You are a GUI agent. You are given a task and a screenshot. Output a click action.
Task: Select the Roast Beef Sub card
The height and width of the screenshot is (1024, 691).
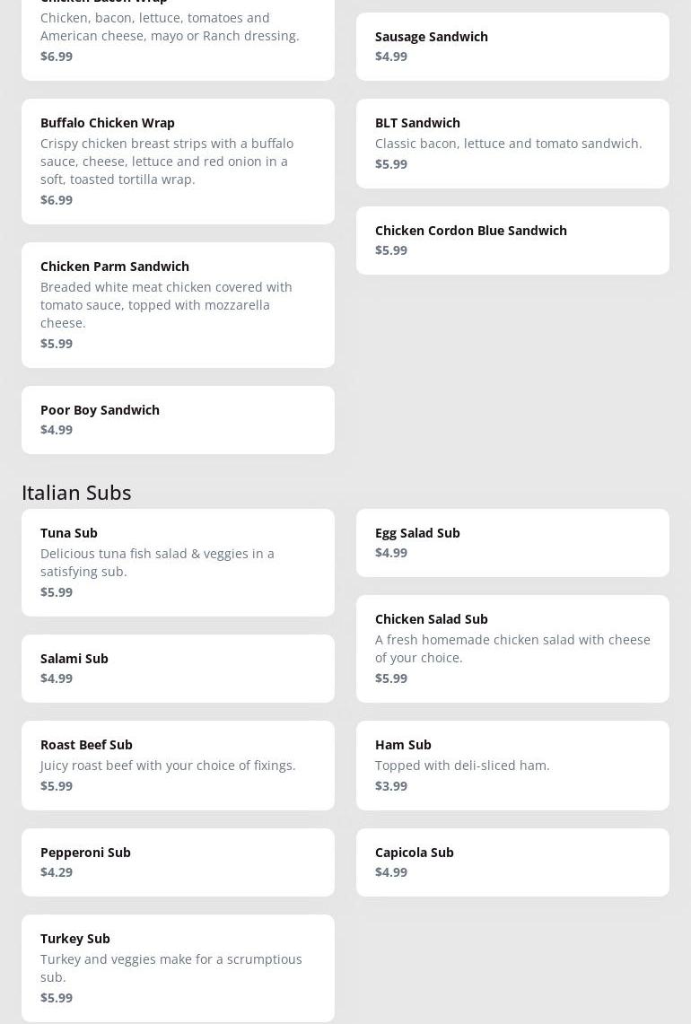click(x=178, y=766)
